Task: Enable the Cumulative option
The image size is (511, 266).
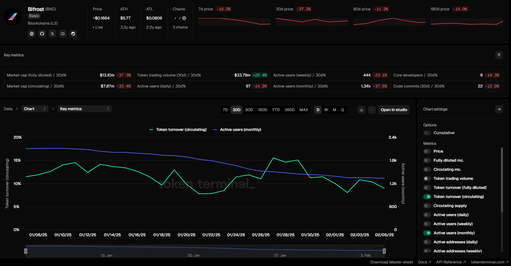Action: point(427,133)
